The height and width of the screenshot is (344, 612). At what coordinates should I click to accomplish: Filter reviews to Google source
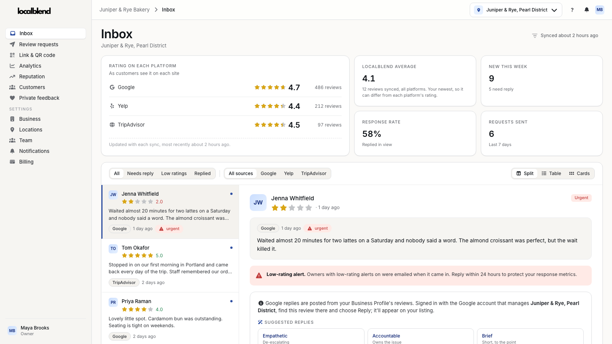click(x=269, y=174)
